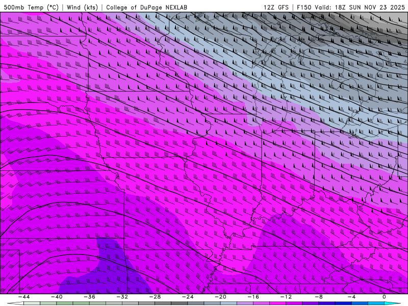Click 'College of DuPage NEXLAB' header text
Screen dimensions: 408x306
(x=146, y=7)
